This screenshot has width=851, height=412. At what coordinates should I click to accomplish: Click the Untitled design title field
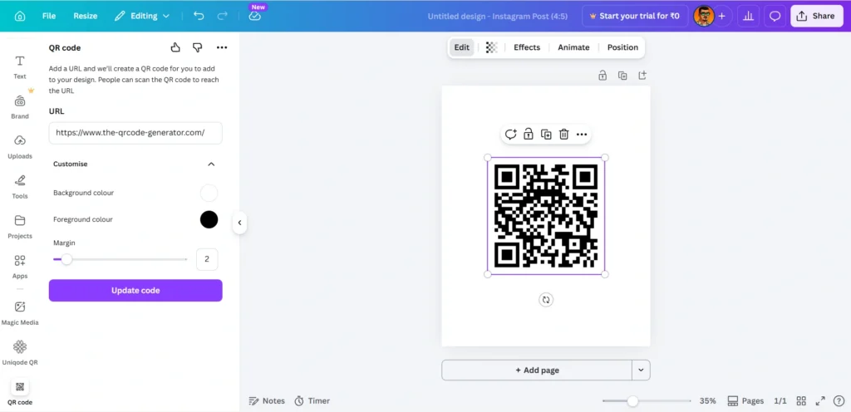coord(497,17)
